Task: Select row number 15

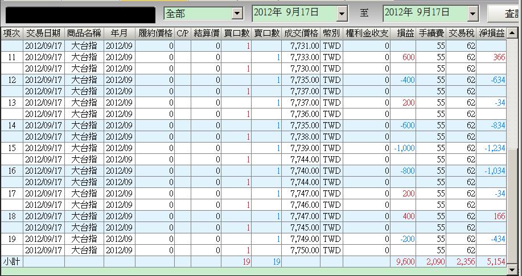Action: coord(11,148)
